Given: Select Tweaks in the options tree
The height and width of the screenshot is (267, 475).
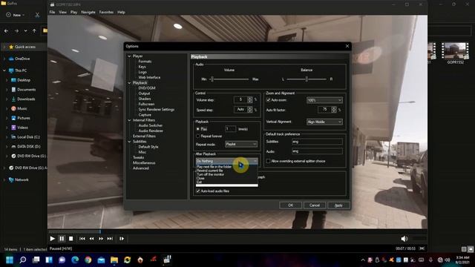Looking at the screenshot, I should [139, 157].
